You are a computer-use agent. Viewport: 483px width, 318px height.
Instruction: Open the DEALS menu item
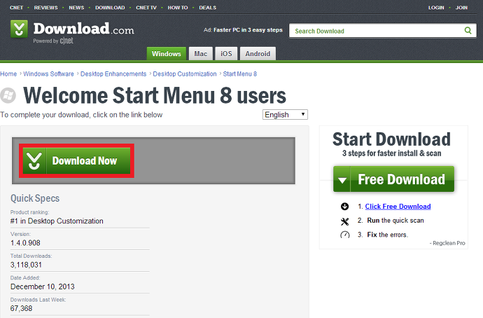pyautogui.click(x=208, y=8)
